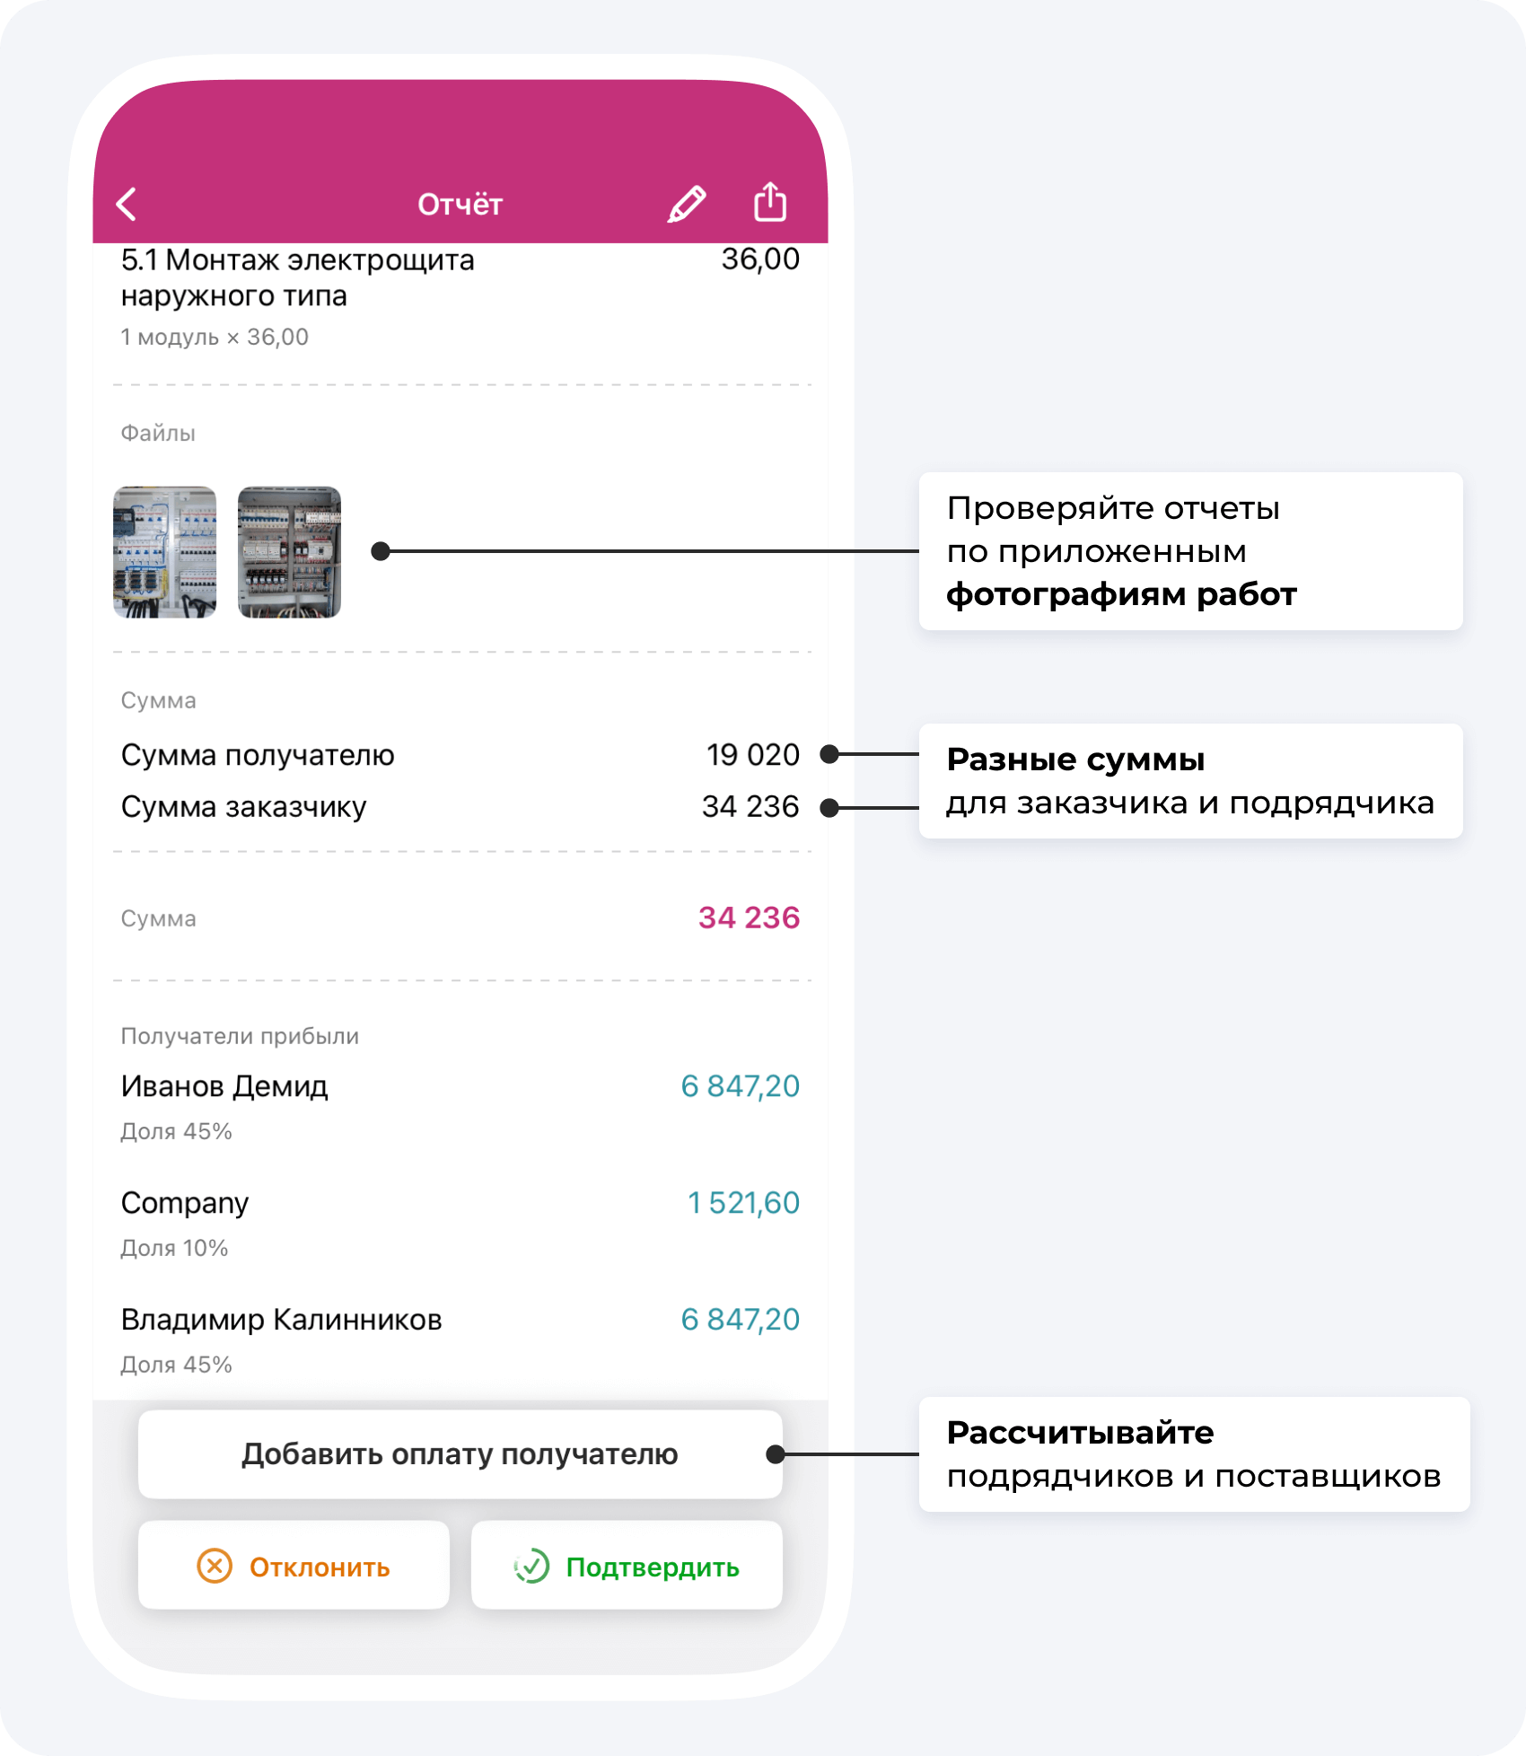Screen dimensions: 1526x1756
Task: Tap the back arrow in report header
Action: coord(127,204)
